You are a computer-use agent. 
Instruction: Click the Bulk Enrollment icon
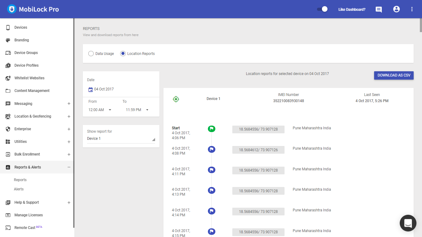pyautogui.click(x=8, y=154)
